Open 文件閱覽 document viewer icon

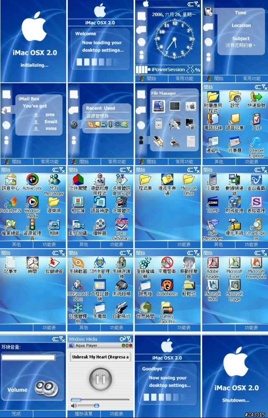pos(78,180)
